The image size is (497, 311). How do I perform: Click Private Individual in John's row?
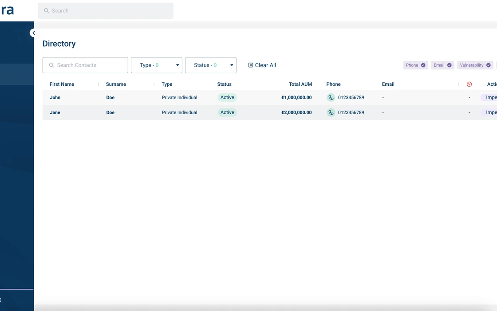pyautogui.click(x=179, y=97)
